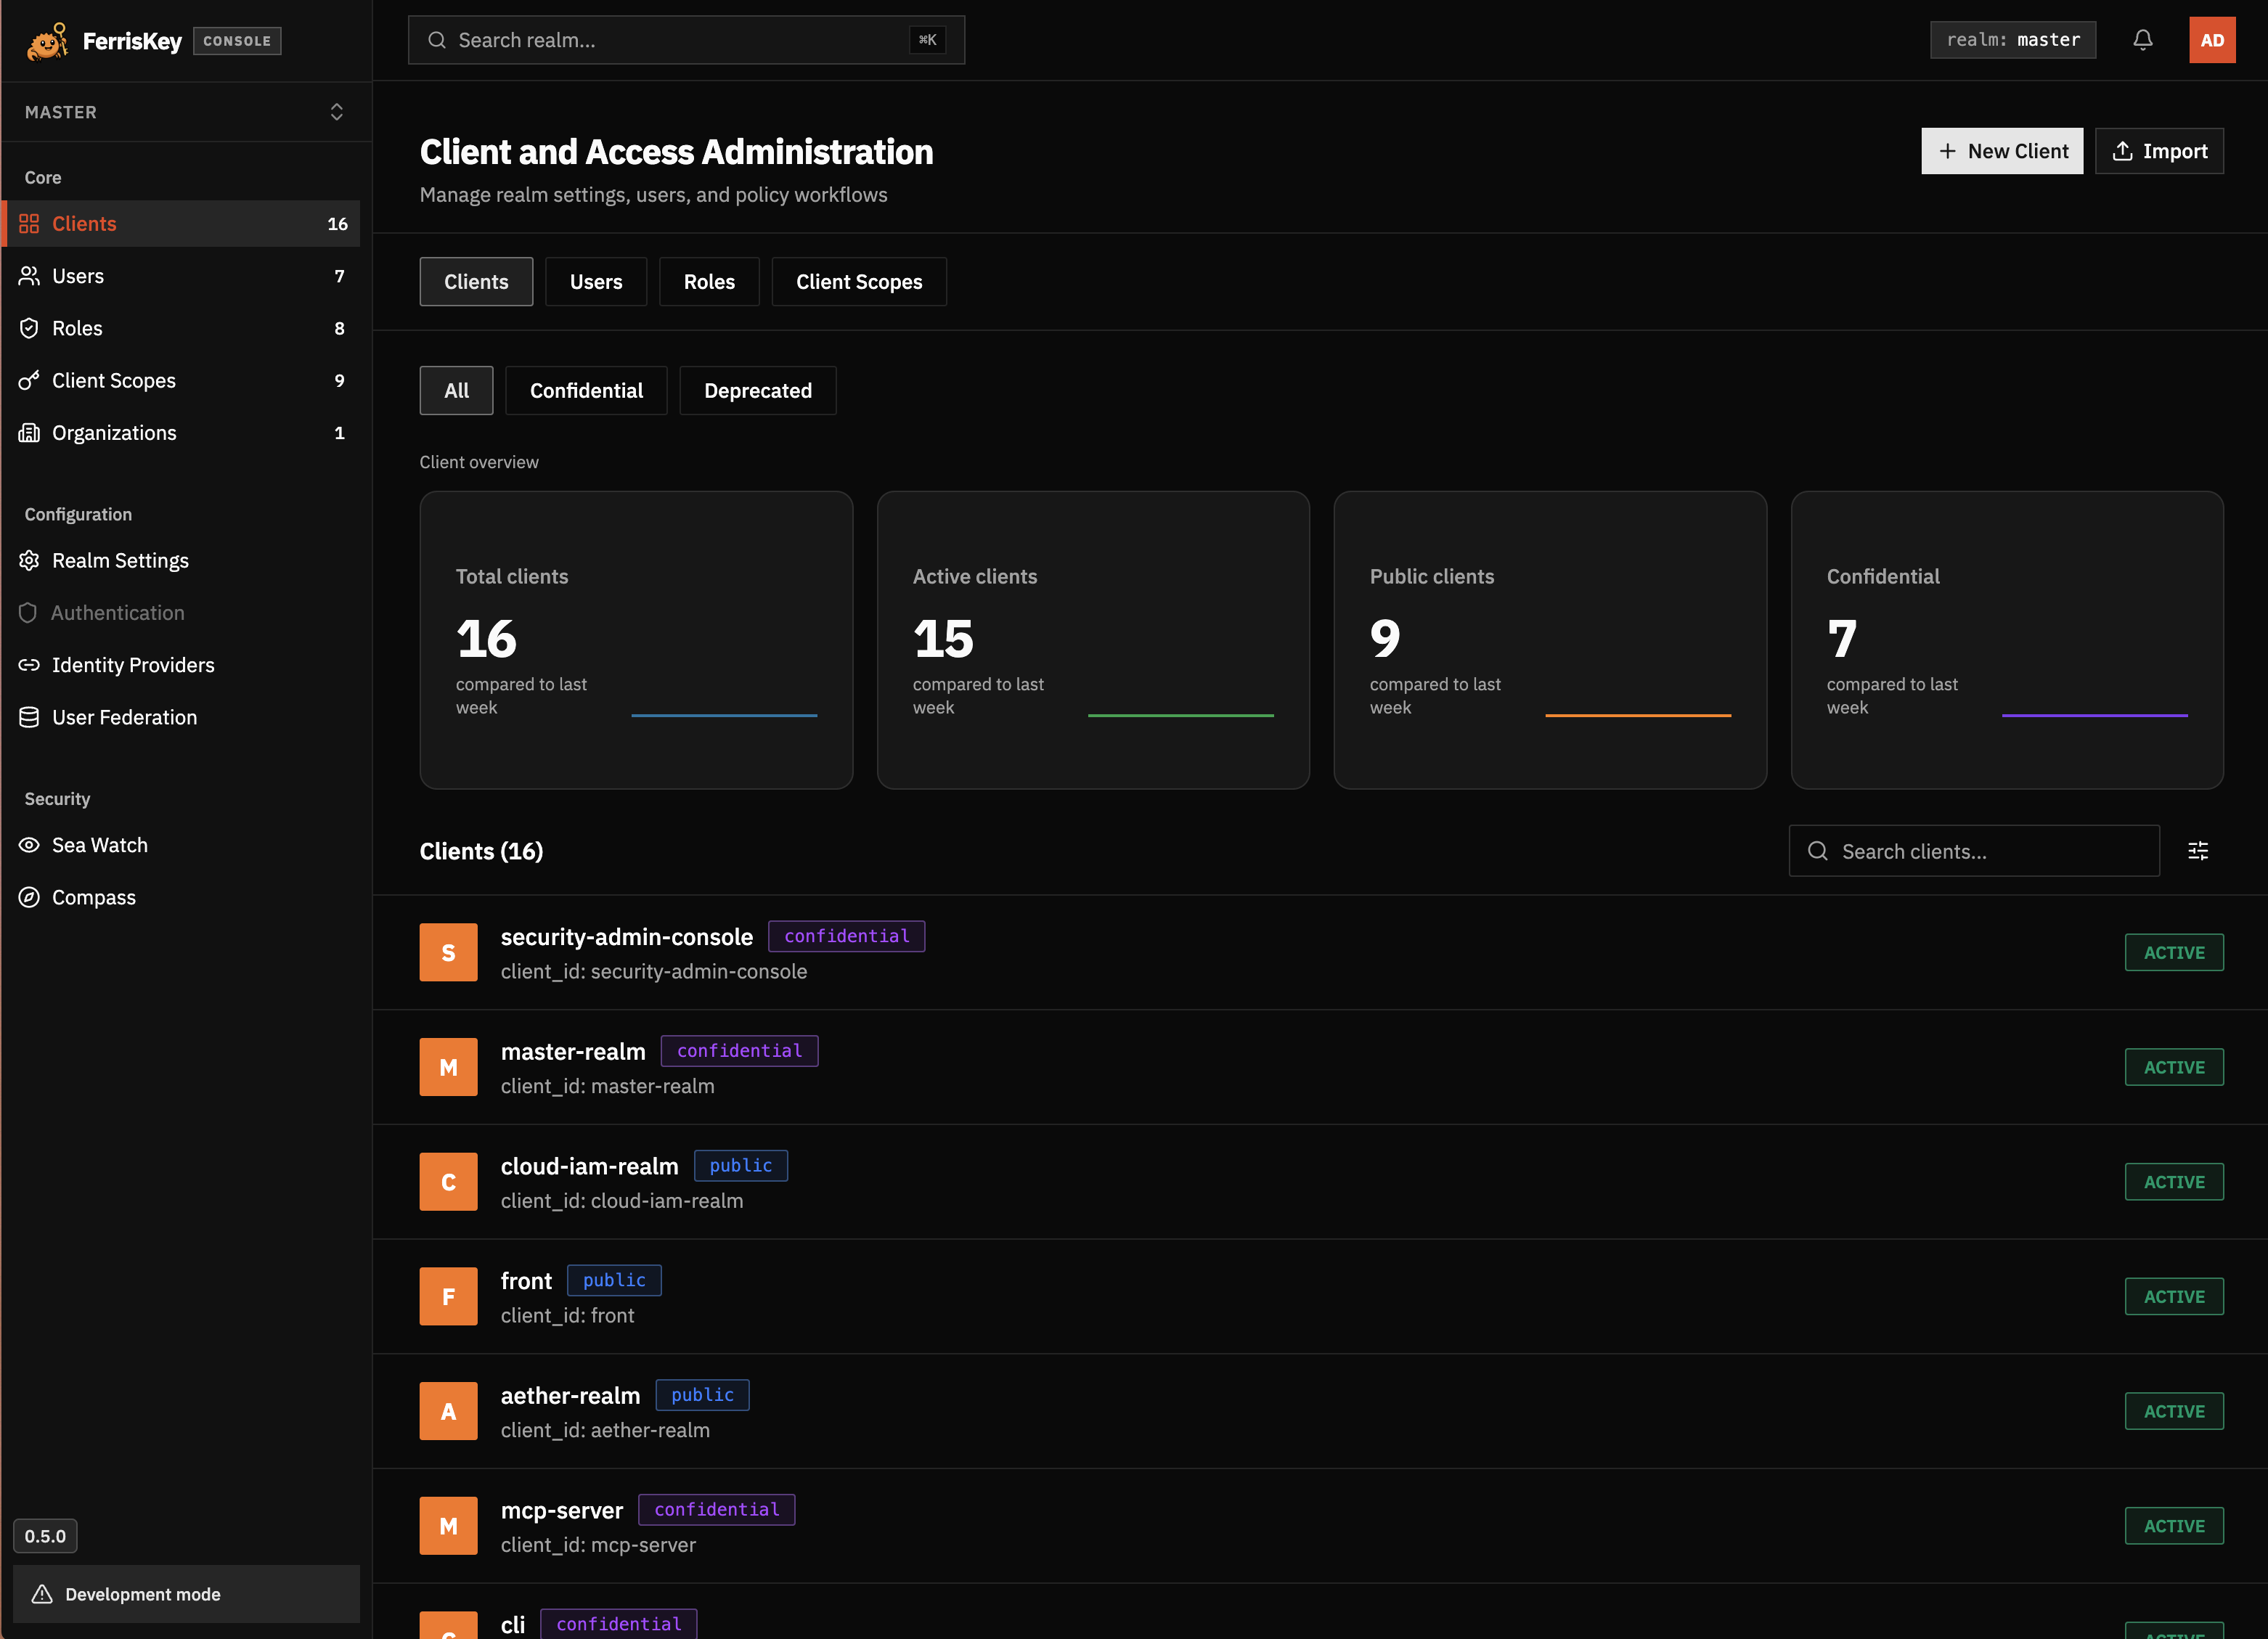
Task: Click the M avatar of master-realm
Action: pos(448,1067)
